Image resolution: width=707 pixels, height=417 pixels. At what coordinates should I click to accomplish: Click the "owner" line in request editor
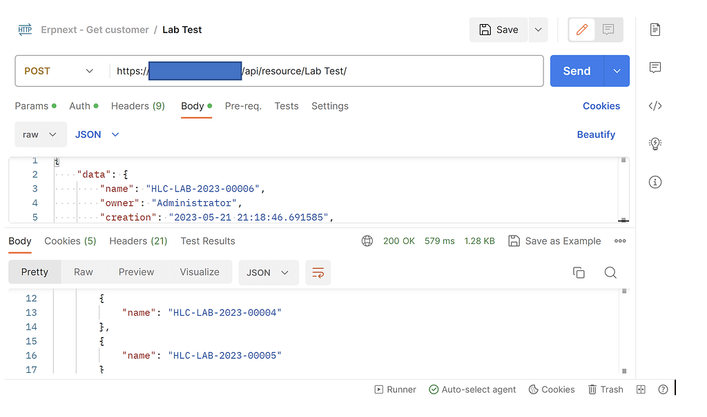click(x=171, y=203)
